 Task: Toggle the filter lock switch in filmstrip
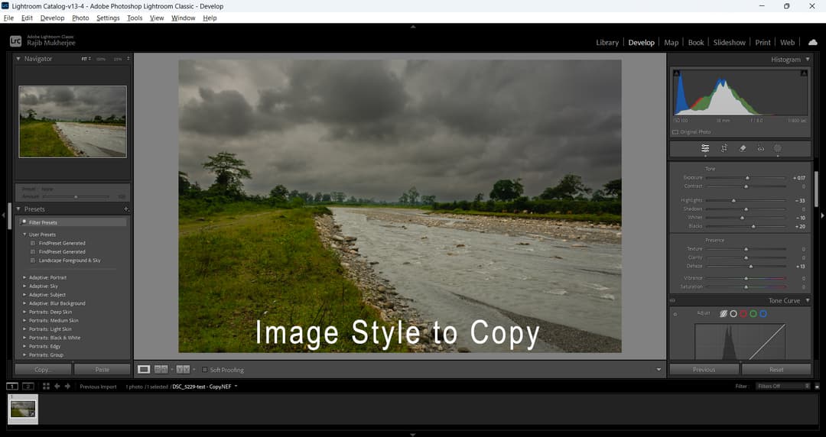(817, 387)
